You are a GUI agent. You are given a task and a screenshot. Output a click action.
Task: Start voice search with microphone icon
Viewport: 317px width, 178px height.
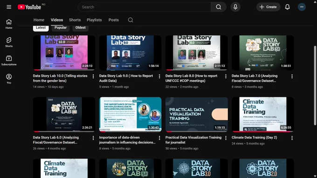[x=235, y=7]
